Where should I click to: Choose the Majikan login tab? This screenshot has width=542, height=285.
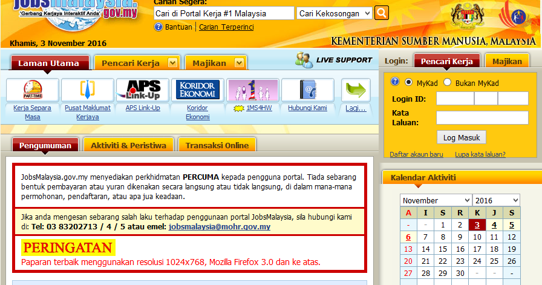pyautogui.click(x=507, y=61)
